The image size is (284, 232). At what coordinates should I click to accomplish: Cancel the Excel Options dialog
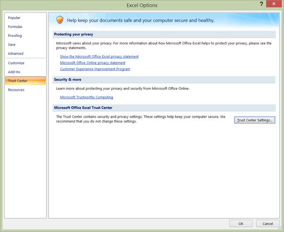tap(267, 223)
